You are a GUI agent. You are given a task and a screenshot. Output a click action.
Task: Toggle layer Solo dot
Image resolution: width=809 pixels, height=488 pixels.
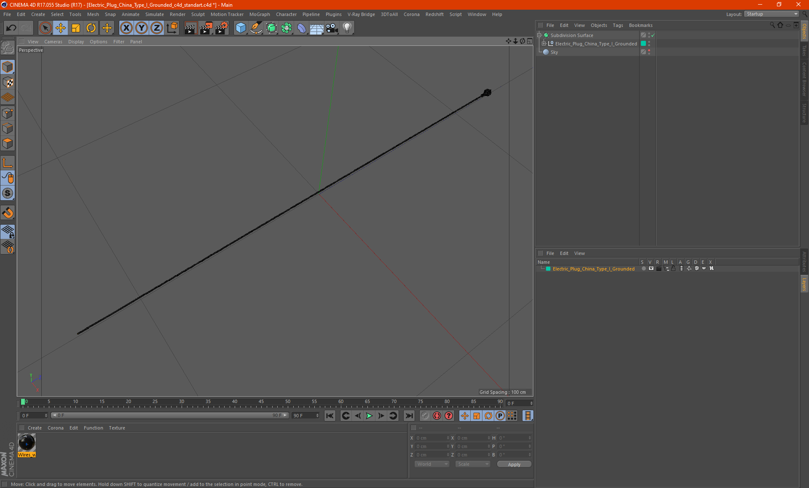pyautogui.click(x=643, y=268)
